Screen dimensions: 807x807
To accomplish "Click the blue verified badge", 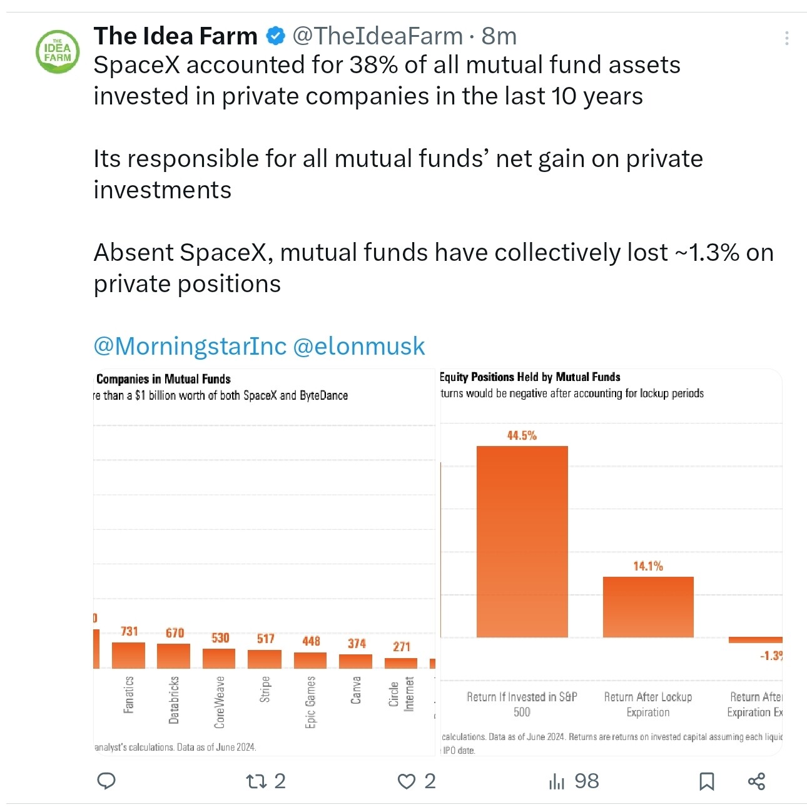I will (275, 36).
